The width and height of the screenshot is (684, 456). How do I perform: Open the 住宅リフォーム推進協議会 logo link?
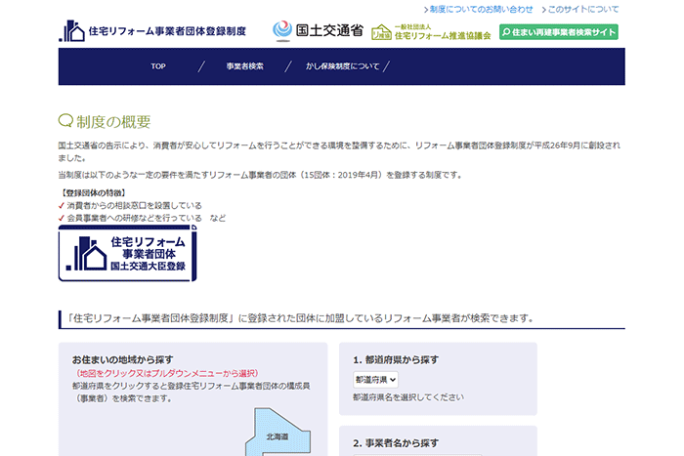tap(431, 32)
